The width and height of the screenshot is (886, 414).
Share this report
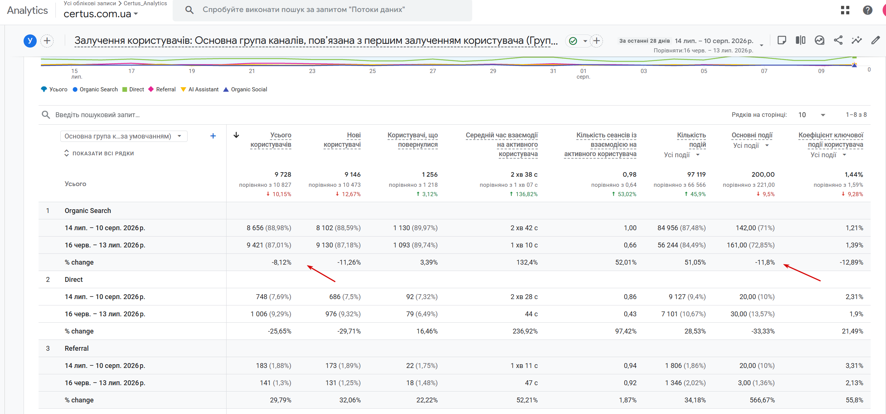(x=838, y=40)
